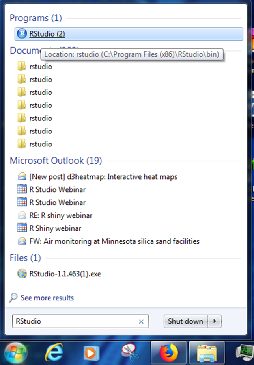Open the Files (1) category header
254x365 pixels.
pos(25,258)
